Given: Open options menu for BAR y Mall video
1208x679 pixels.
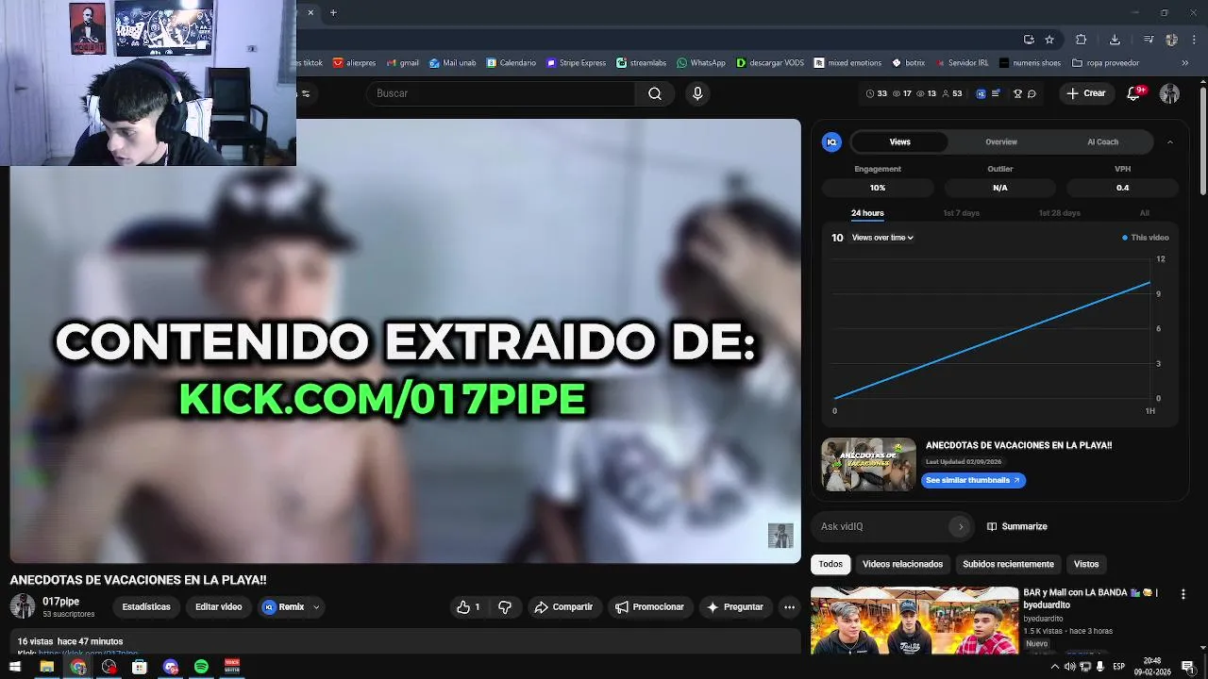Looking at the screenshot, I should (x=1183, y=594).
